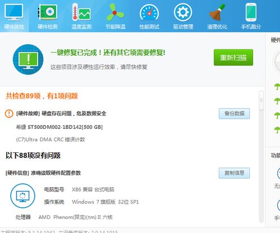The image size is (280, 233).
Task: Click the 备份数据 button
Action: point(234,114)
